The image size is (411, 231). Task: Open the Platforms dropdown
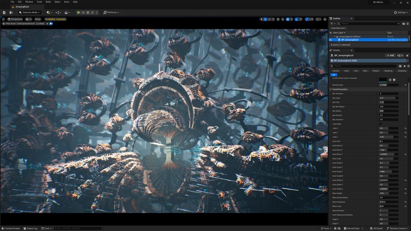point(111,12)
